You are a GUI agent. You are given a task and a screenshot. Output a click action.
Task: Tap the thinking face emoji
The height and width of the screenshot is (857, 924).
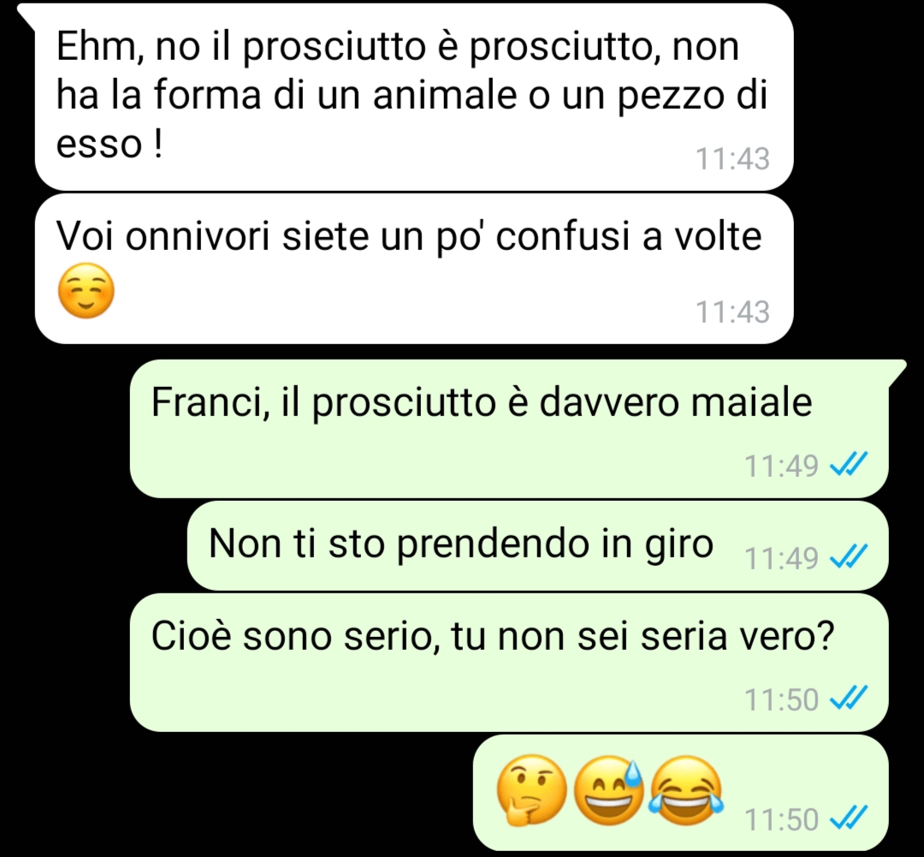coord(531,789)
